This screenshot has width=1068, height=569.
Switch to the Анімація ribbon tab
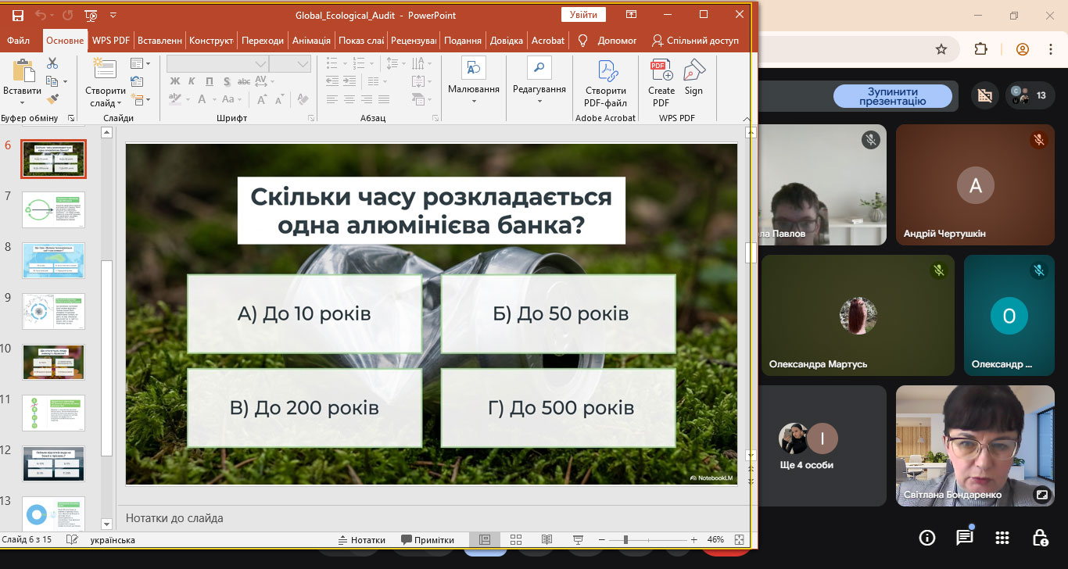311,41
